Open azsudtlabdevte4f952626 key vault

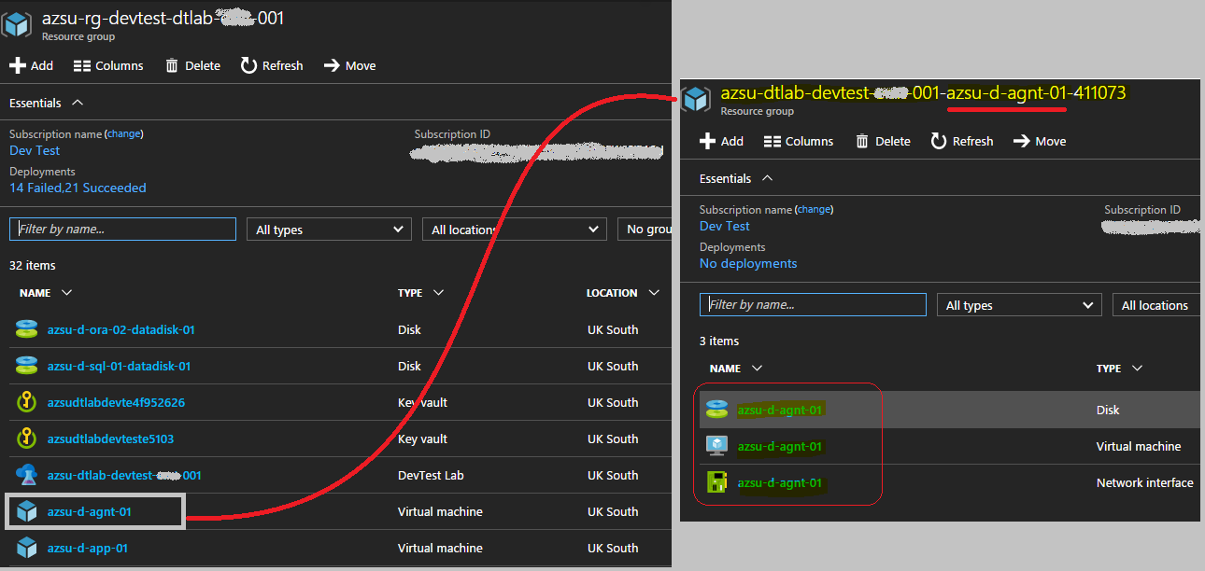(x=116, y=402)
